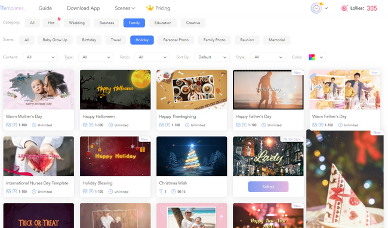388x228 pixels.
Task: Click the user avatar icon
Action: pos(316,8)
